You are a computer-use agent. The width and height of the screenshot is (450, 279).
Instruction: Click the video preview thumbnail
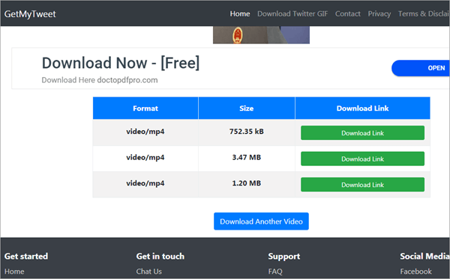pyautogui.click(x=261, y=35)
